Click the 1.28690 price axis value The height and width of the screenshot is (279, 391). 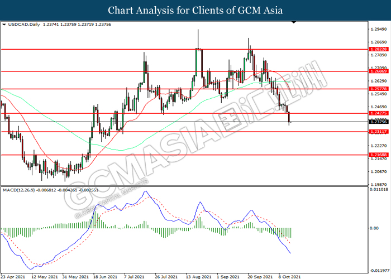point(379,42)
